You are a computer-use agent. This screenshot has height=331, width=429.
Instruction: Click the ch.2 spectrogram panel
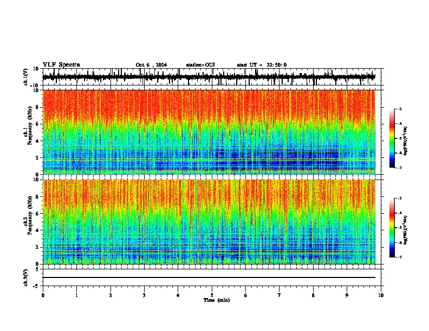209,222
